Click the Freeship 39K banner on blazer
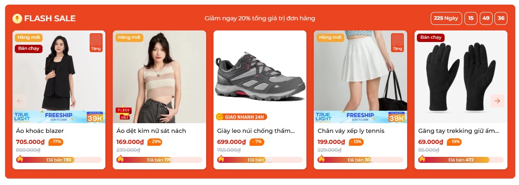Image resolution: width=519 pixels, height=185 pixels. [59, 117]
